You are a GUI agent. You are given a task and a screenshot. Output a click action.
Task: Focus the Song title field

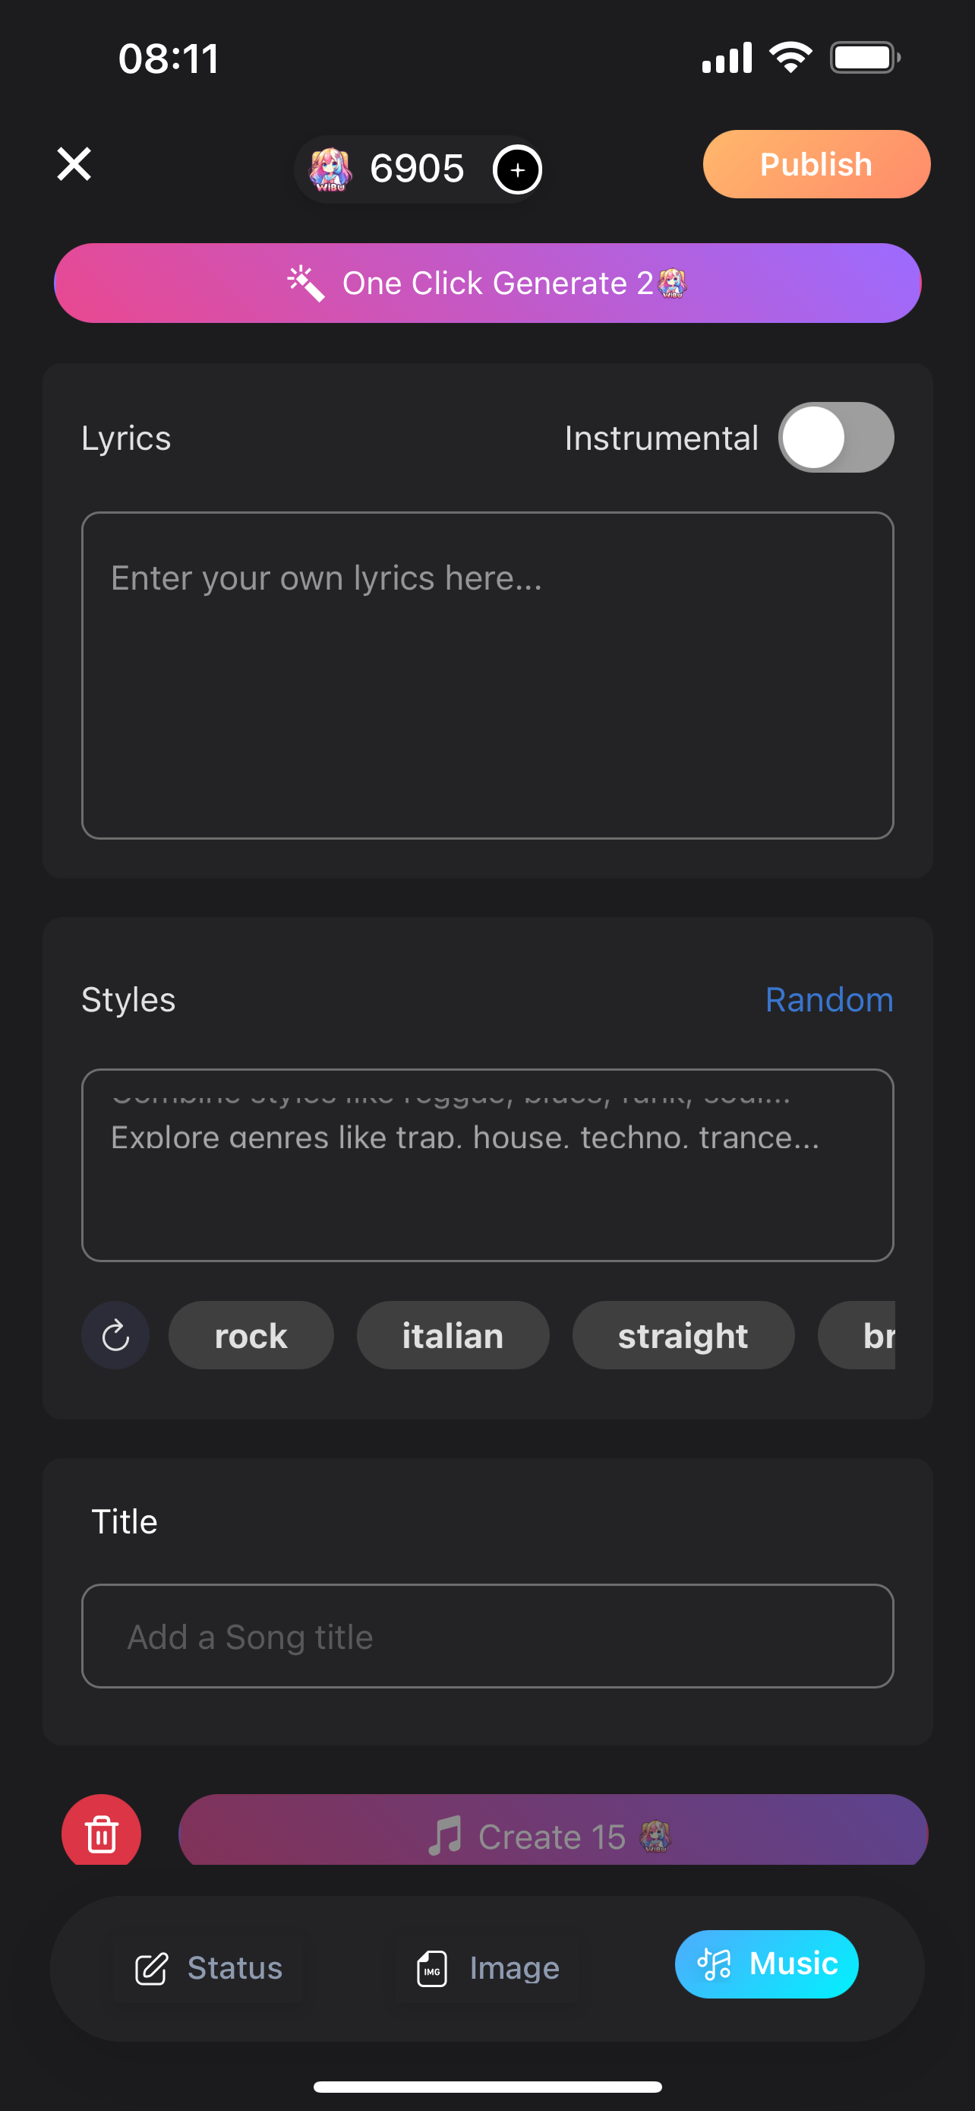pyautogui.click(x=487, y=1636)
